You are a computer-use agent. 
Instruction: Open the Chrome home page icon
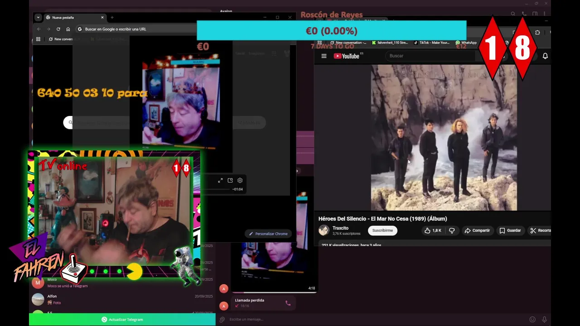click(x=68, y=29)
